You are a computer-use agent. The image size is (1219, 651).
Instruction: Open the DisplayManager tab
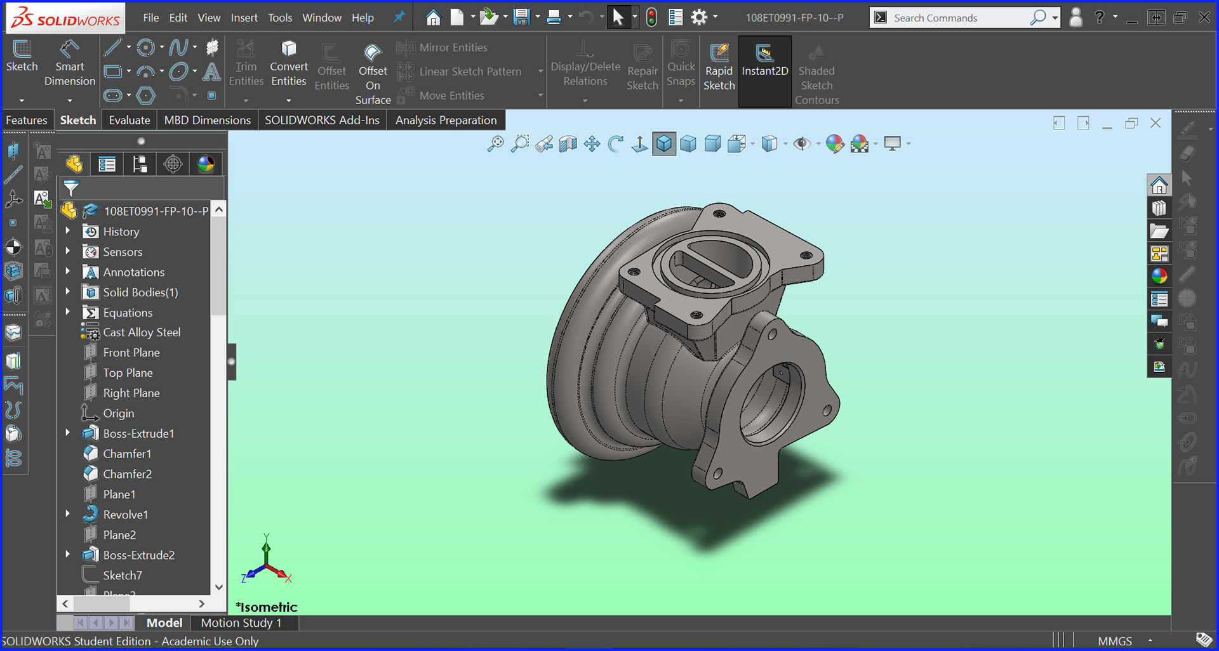click(x=206, y=164)
